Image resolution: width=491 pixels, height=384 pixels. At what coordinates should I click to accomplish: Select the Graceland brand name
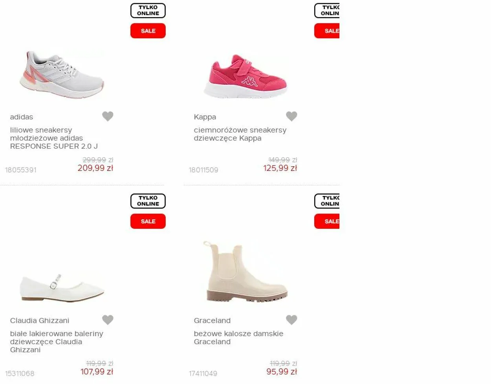(x=212, y=321)
